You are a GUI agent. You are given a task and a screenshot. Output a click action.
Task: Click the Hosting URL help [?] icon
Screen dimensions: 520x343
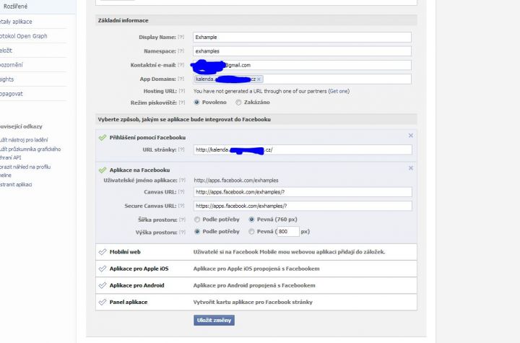click(x=182, y=91)
